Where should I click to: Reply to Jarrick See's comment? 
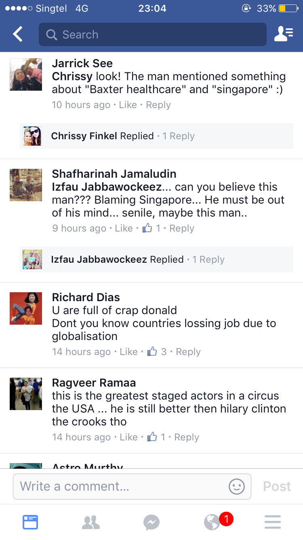pos(158,105)
